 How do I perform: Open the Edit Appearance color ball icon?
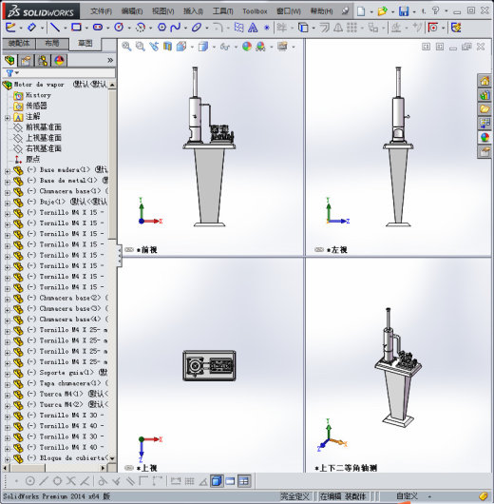(x=247, y=47)
